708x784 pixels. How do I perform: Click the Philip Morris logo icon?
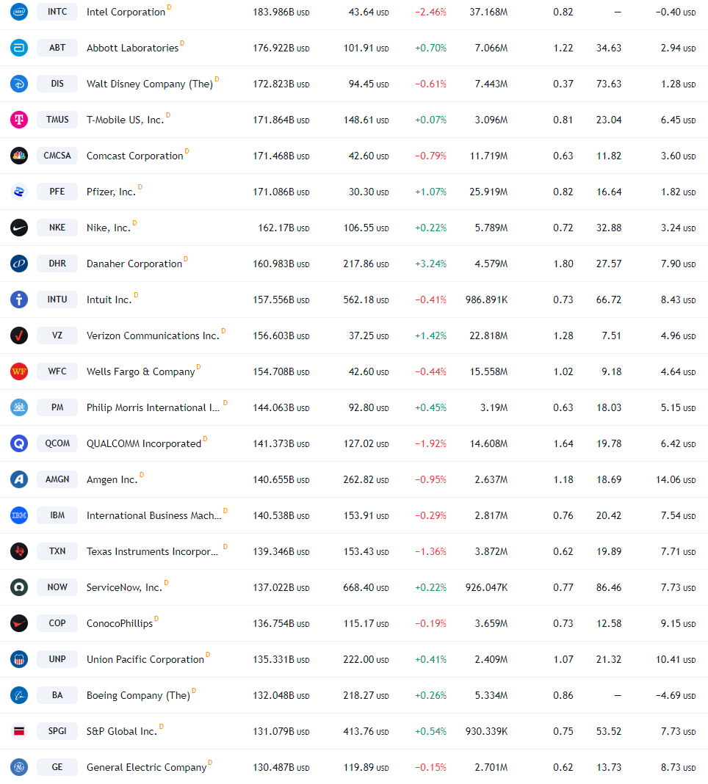pyautogui.click(x=19, y=407)
